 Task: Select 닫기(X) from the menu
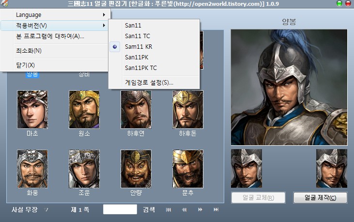click(x=55, y=65)
